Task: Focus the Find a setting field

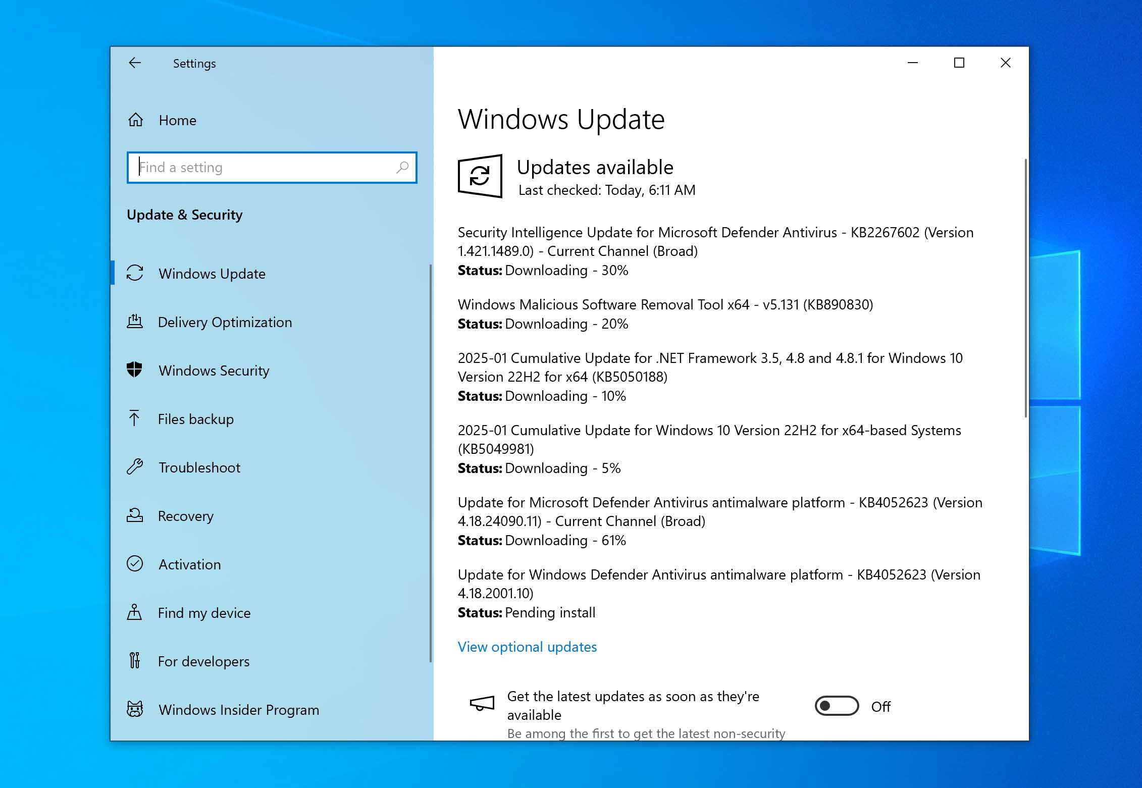Action: (263, 168)
